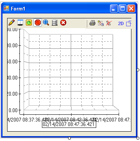Select the pencil edit tool
This screenshot has height=141, width=140.
(12, 23)
